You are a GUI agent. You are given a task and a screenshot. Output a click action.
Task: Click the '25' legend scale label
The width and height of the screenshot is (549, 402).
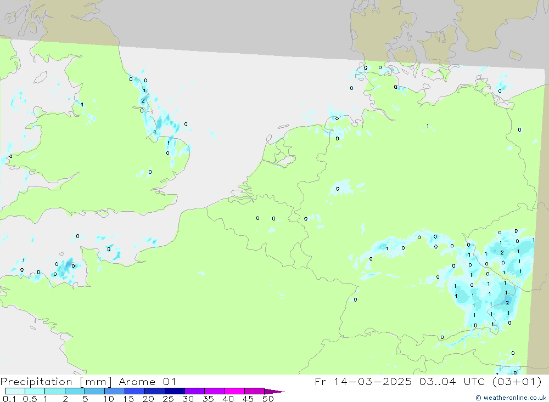(x=169, y=399)
